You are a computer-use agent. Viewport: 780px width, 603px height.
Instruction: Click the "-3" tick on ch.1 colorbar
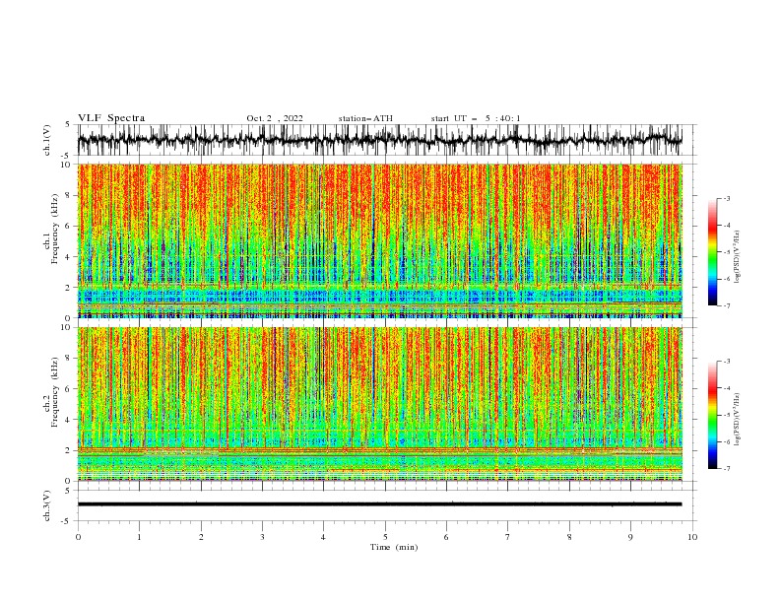(x=727, y=198)
